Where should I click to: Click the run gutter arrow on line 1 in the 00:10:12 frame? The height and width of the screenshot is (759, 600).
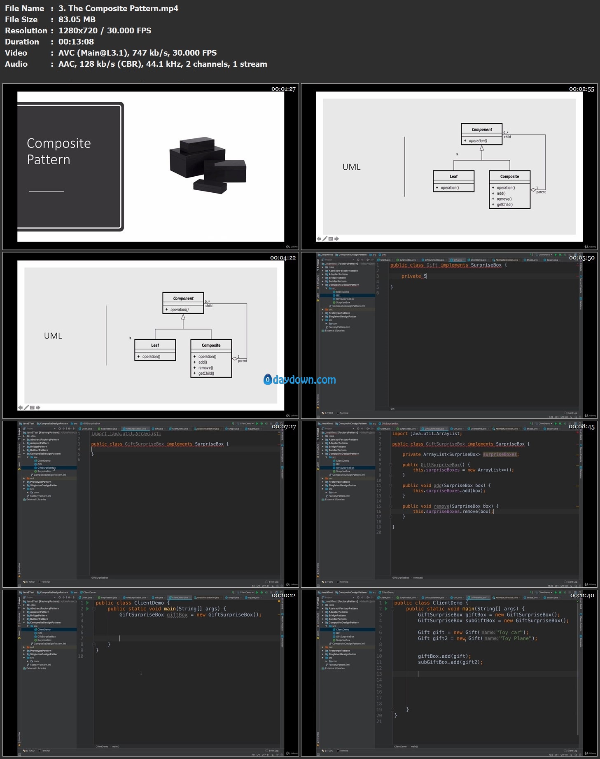click(x=87, y=603)
